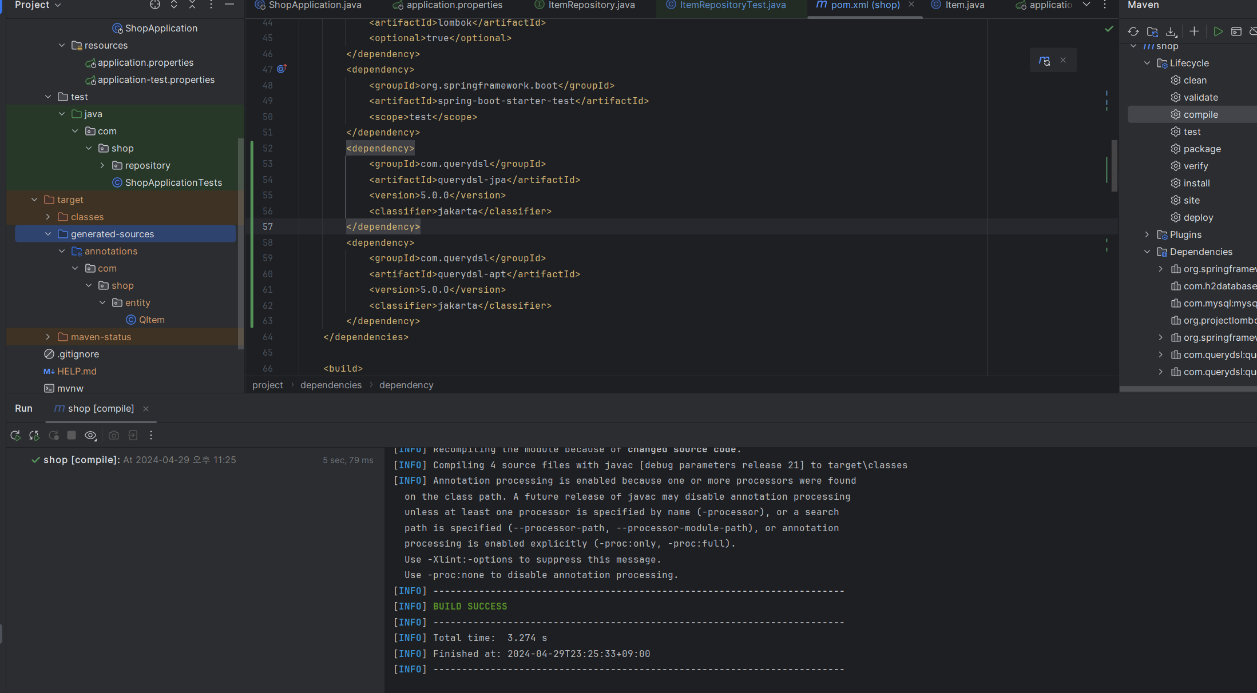
Task: Select the package lifecycle goal
Action: (x=1202, y=149)
